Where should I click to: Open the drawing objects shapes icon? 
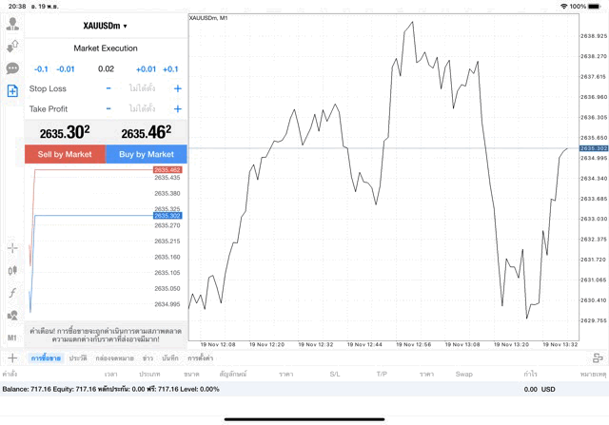[x=12, y=315]
